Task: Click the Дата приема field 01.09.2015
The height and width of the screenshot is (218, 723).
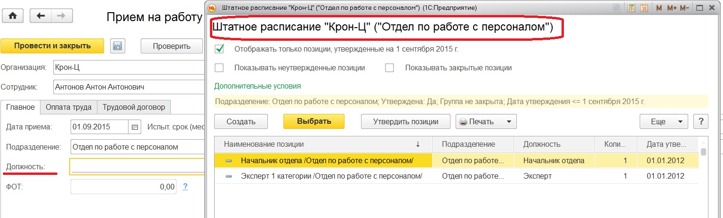Action: pyautogui.click(x=100, y=127)
